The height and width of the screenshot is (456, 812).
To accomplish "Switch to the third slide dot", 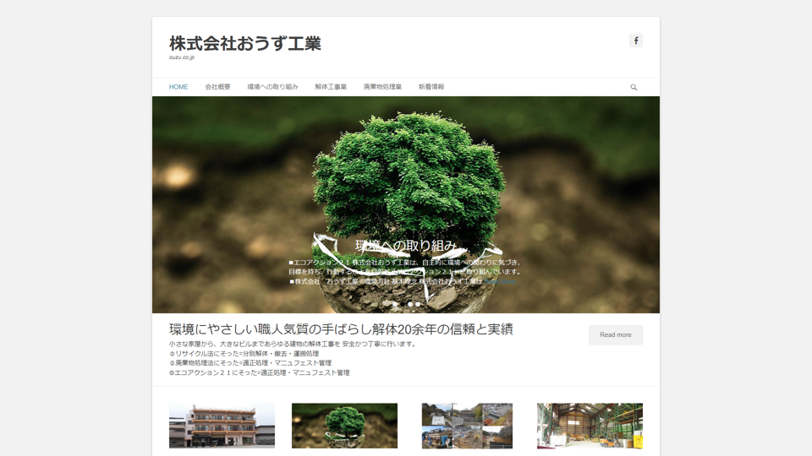I will (x=410, y=304).
